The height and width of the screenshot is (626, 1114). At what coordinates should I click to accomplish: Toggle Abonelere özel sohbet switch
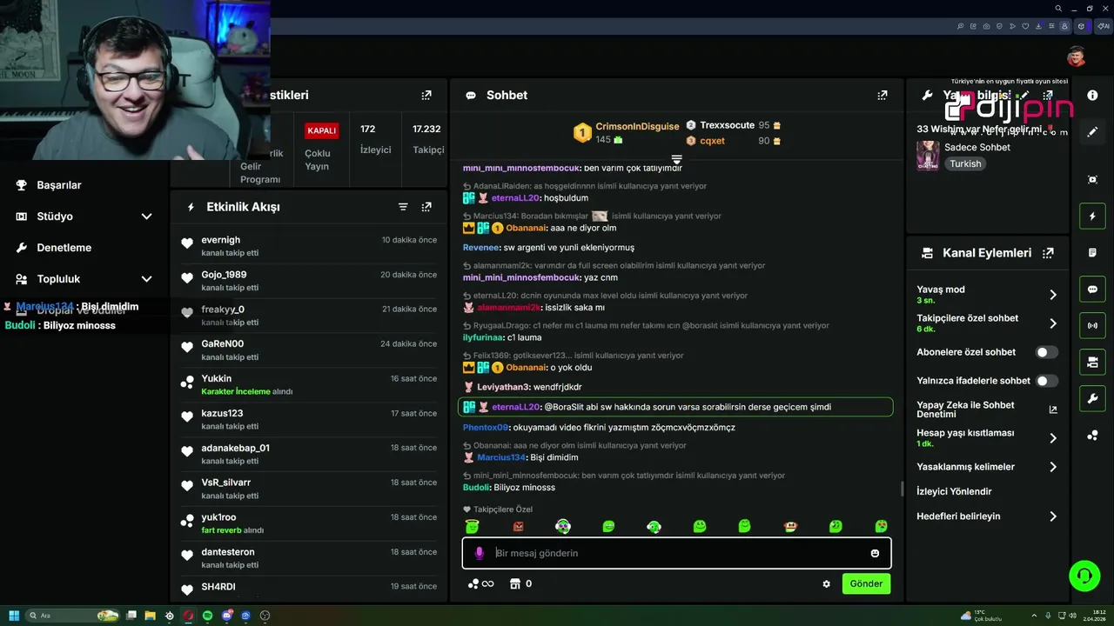pyautogui.click(x=1047, y=352)
